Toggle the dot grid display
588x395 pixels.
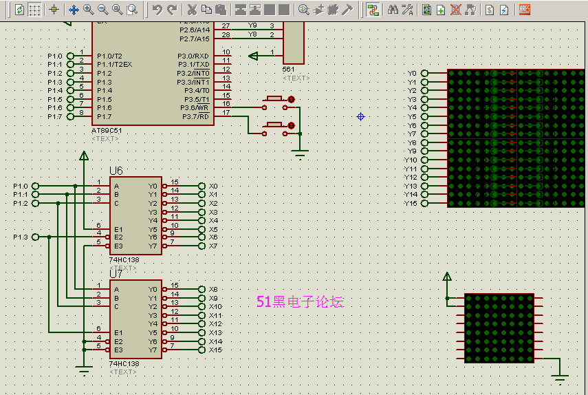point(34,10)
